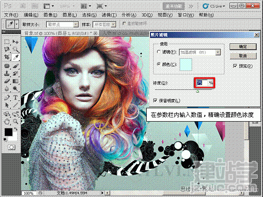
Task: Select the Brush tool
Action: tap(15, 66)
